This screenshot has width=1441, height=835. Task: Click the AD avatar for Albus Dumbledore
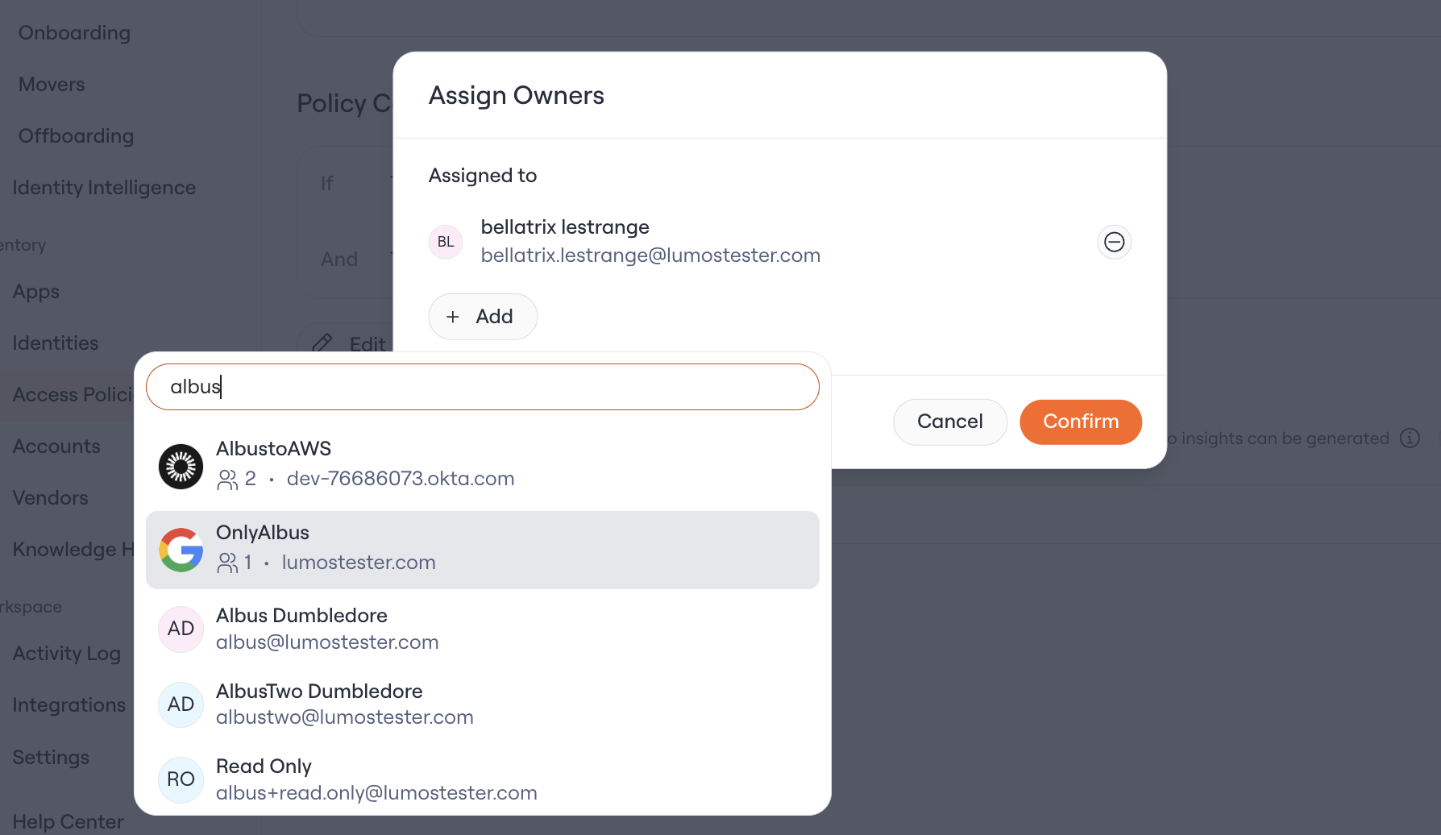[181, 629]
